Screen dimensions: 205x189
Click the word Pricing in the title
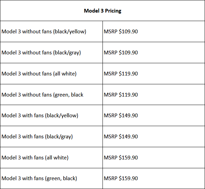click(x=113, y=11)
